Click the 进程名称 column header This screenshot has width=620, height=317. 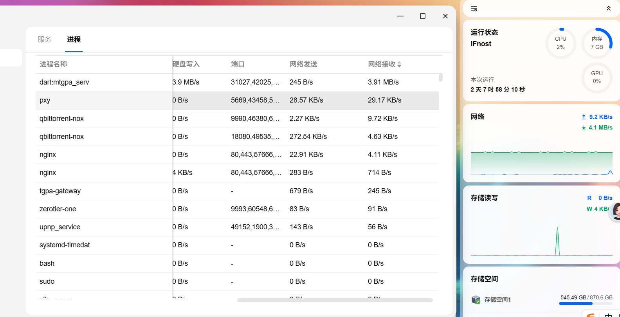pyautogui.click(x=53, y=64)
